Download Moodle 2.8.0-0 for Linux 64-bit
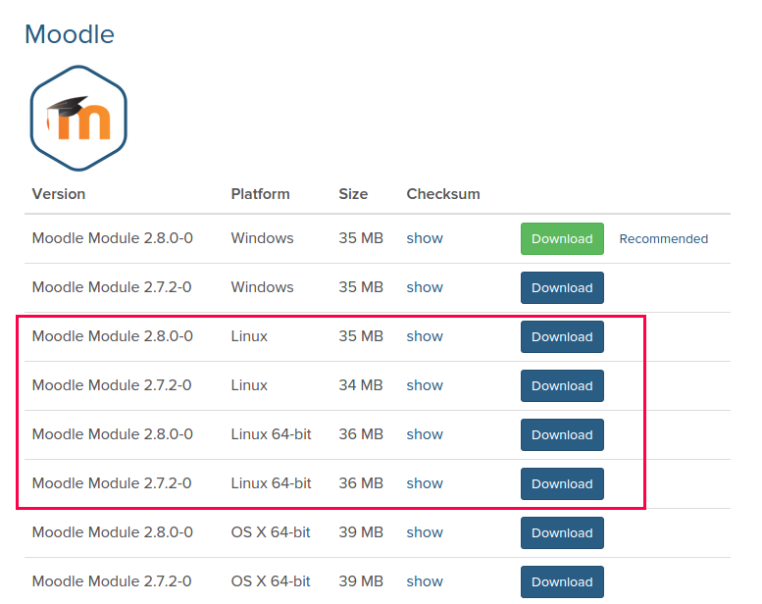 562,435
